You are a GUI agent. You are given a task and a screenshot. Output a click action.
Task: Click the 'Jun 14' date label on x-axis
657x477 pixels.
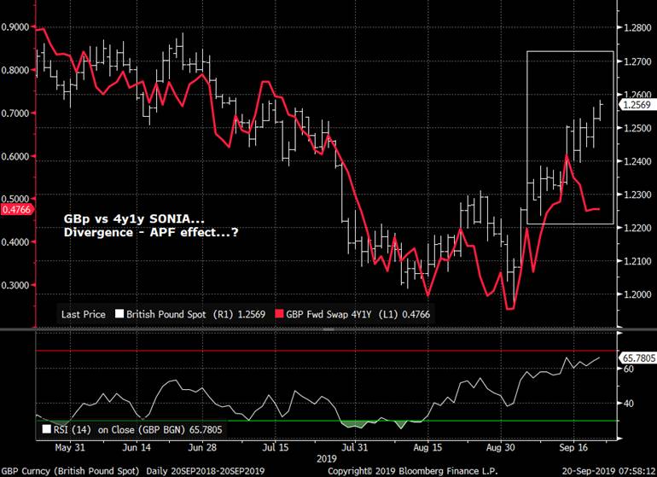pos(137,448)
